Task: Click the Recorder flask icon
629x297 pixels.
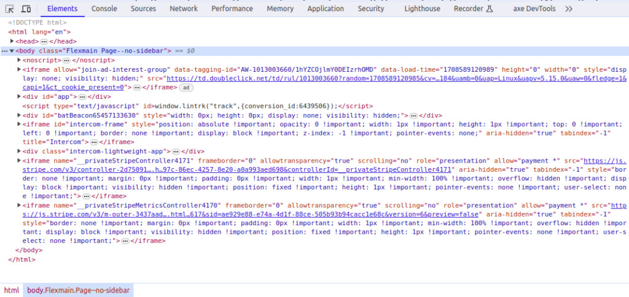Action: click(490, 9)
